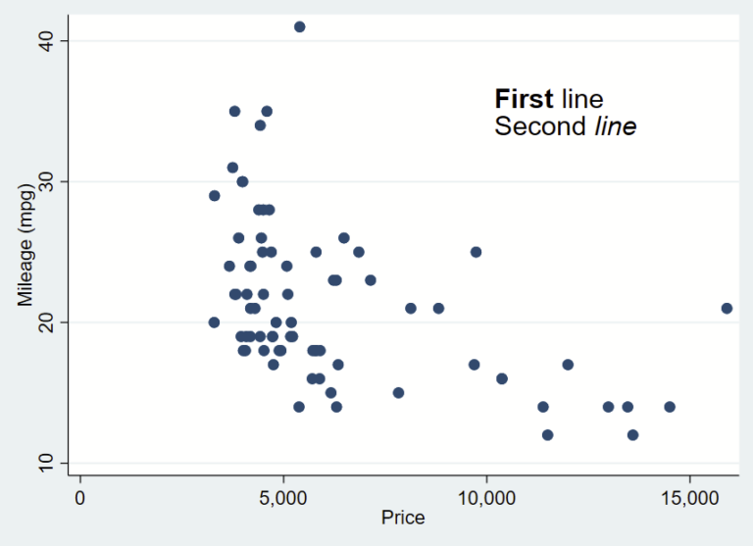Screen dimensions: 753x546
Task: Click the 5,000 tick label on x-axis
Action: coord(283,497)
